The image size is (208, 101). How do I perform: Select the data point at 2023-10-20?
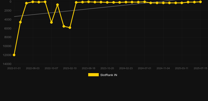[x=107, y=2]
